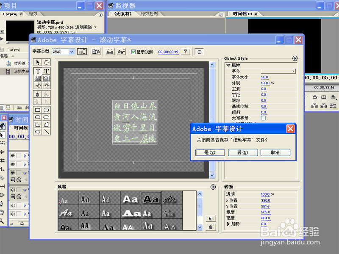
Task: Open the 风格 panel menu arrow
Action: (x=213, y=187)
